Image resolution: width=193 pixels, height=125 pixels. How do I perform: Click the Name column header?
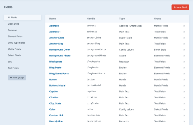point(52,19)
